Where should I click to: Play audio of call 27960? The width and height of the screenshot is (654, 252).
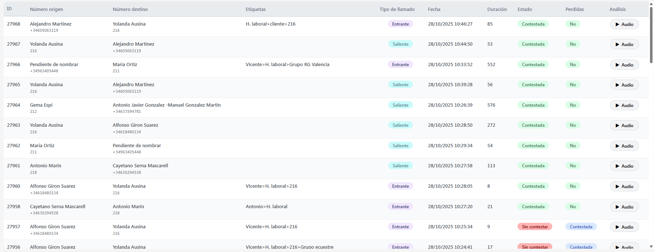(x=624, y=187)
